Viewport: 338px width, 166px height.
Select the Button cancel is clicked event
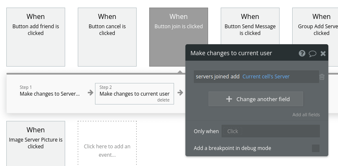[107, 37]
